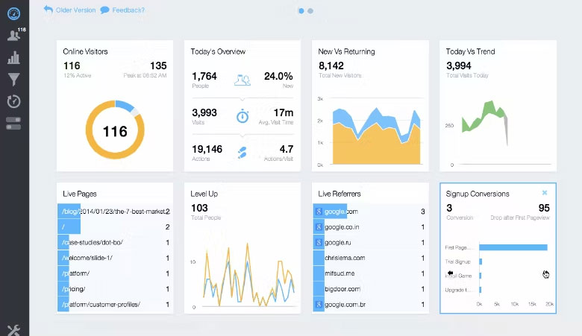Click the Online Visitors donut chart
The image size is (582, 336).
(x=115, y=130)
